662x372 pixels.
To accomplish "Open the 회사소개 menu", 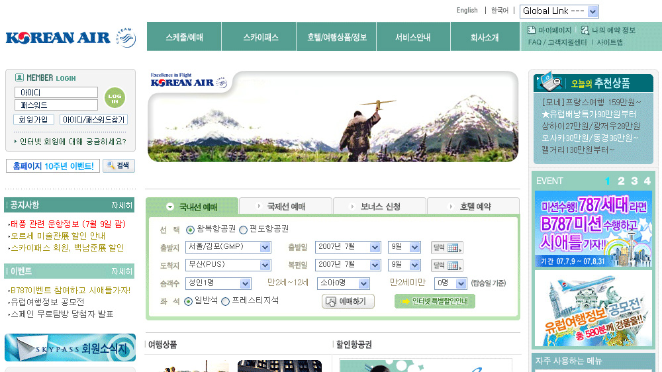I will (485, 36).
